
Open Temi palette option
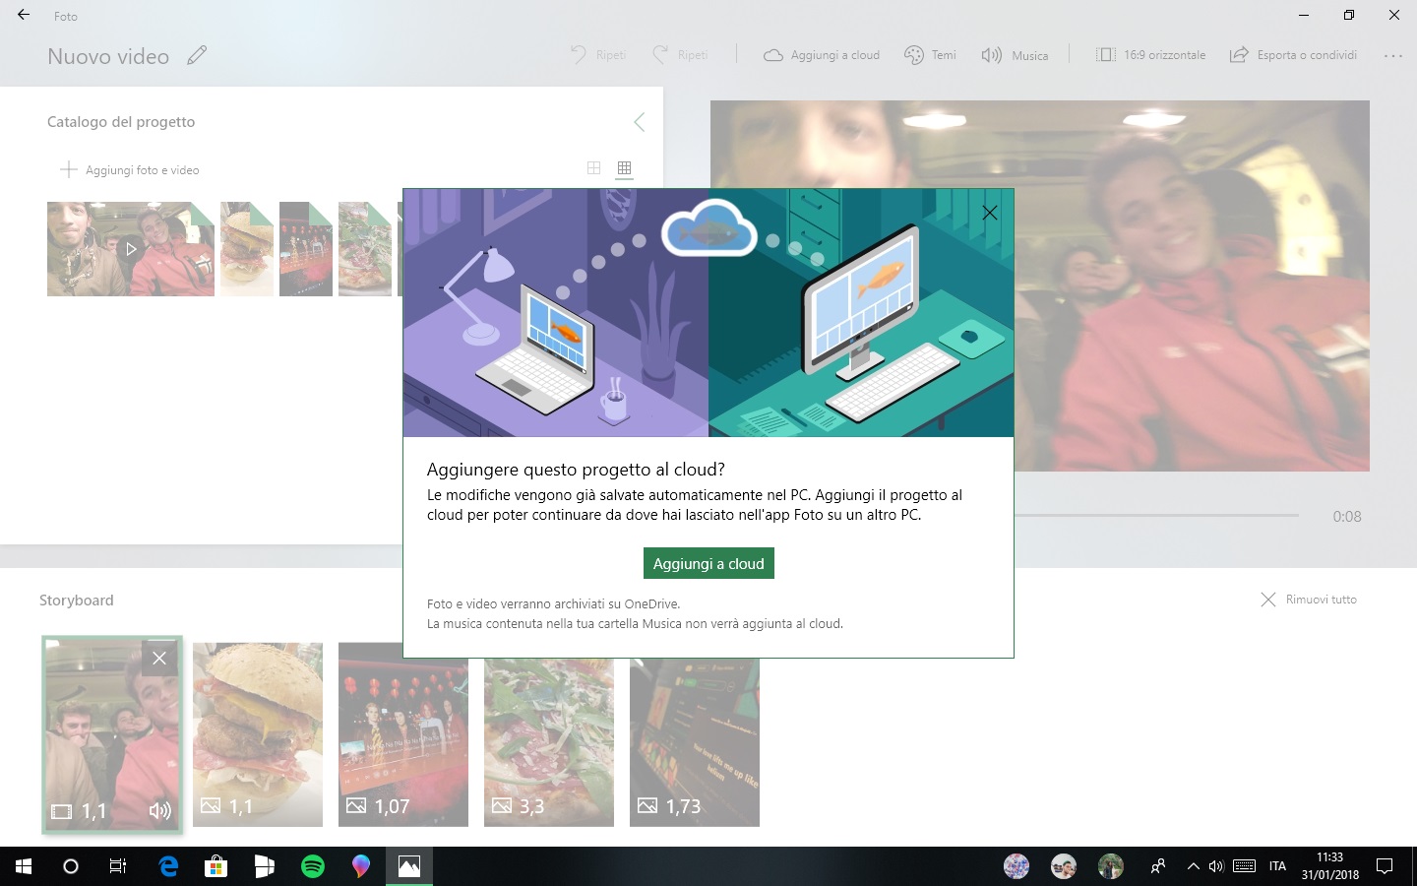930,55
